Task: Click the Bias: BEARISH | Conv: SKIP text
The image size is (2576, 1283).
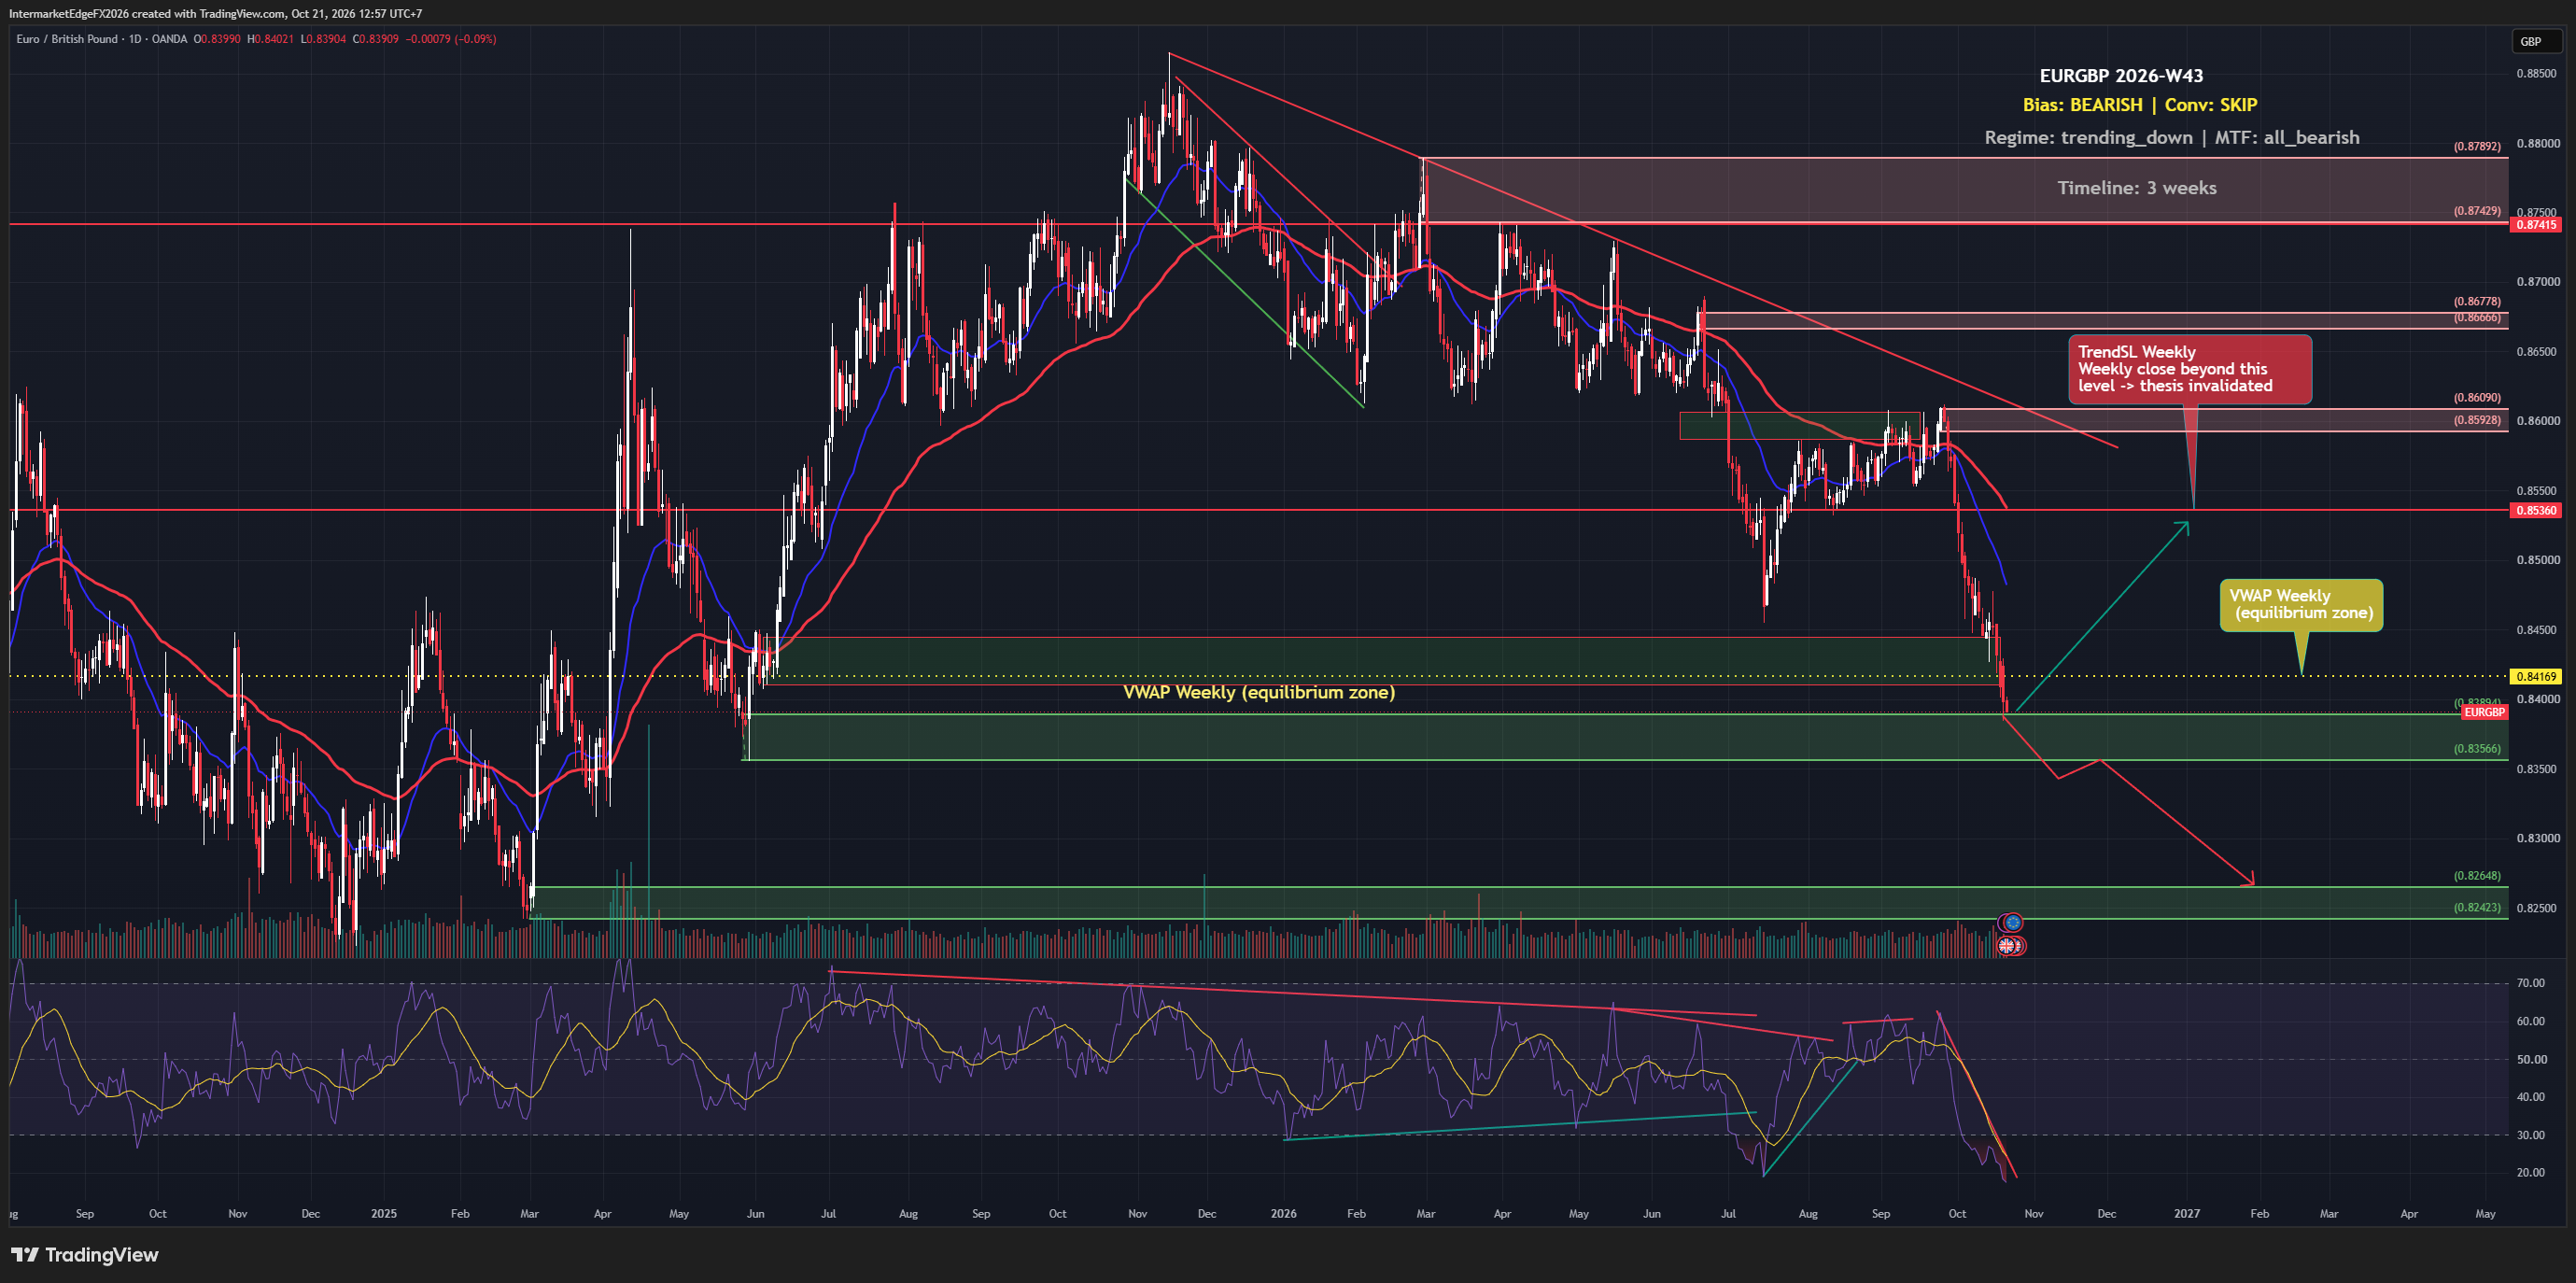Action: pos(2140,105)
